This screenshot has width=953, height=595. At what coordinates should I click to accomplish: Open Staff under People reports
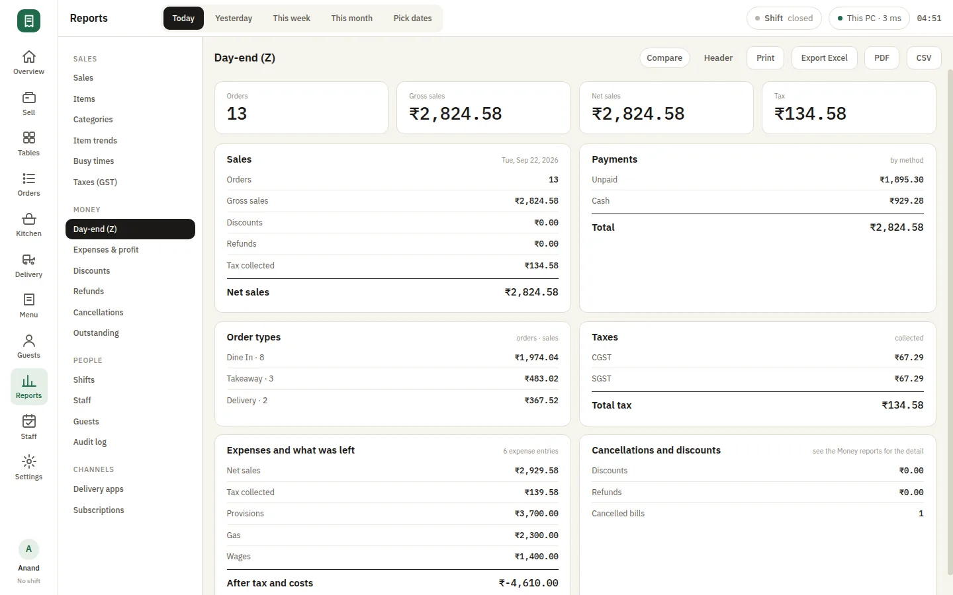[130, 401]
